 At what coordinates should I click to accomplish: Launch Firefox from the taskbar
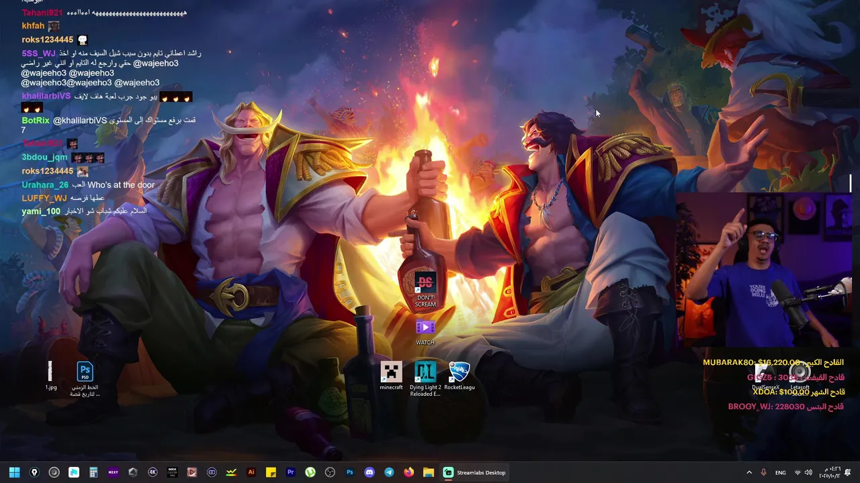(408, 472)
